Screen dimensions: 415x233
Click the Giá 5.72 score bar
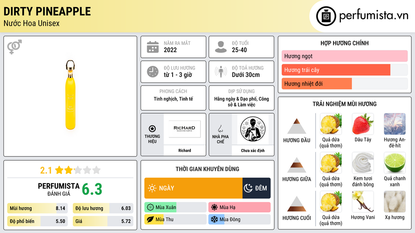point(103,221)
